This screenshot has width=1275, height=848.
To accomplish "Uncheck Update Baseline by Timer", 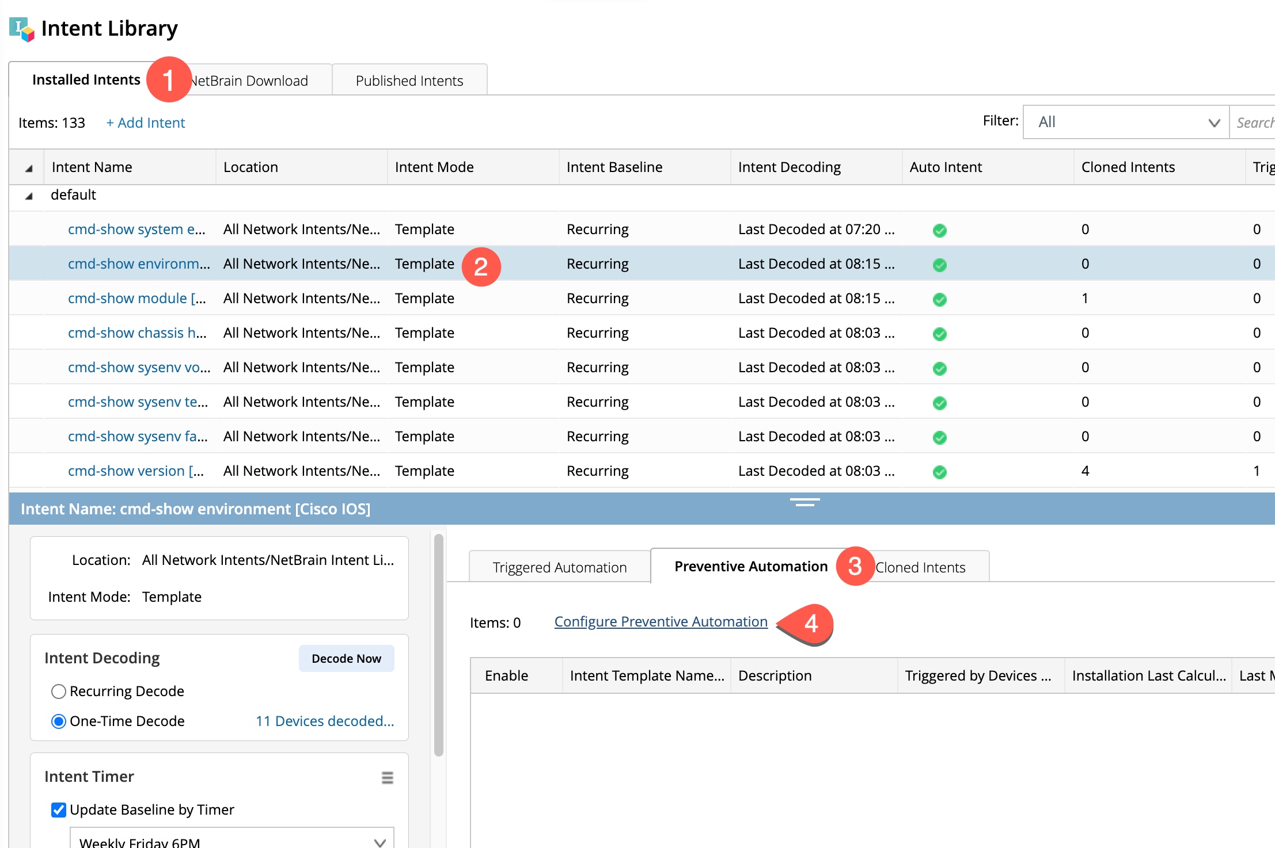I will [x=59, y=810].
